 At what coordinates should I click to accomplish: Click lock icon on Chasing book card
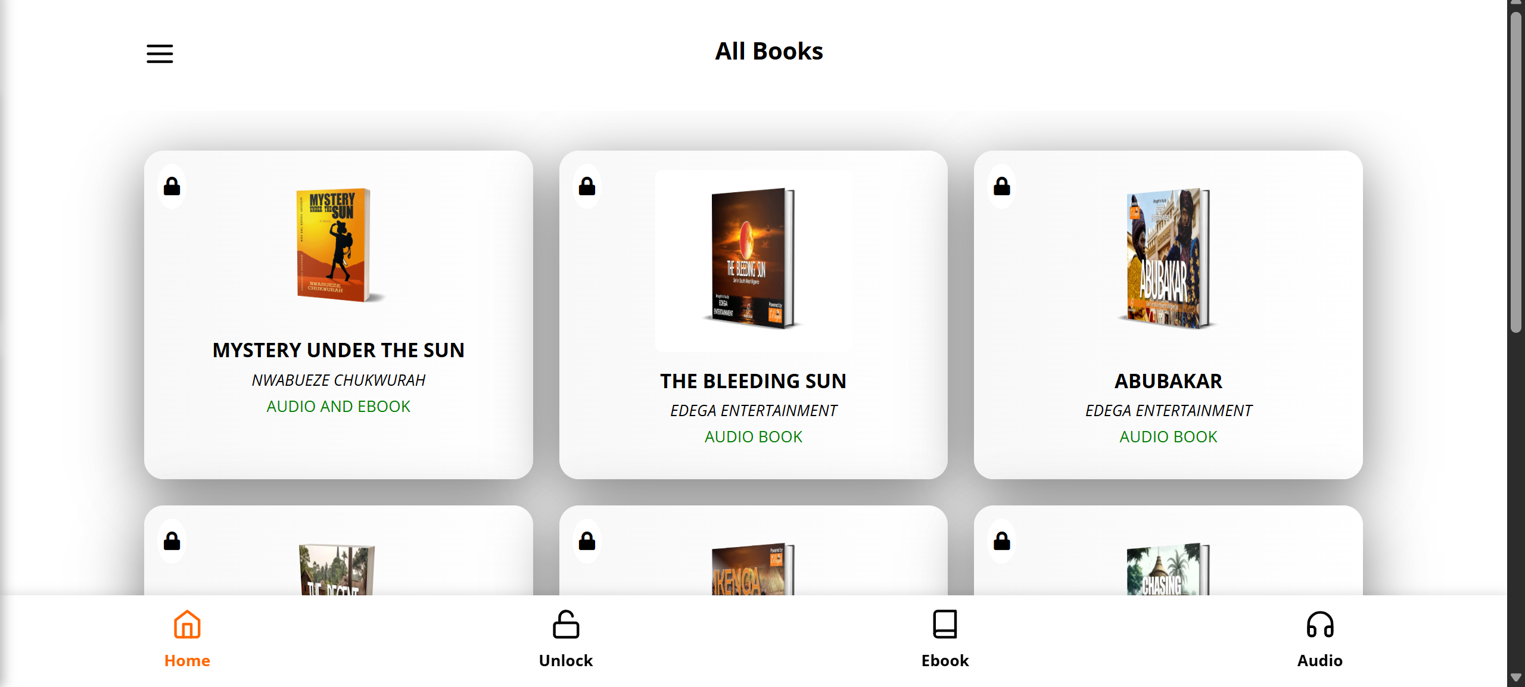click(1001, 541)
